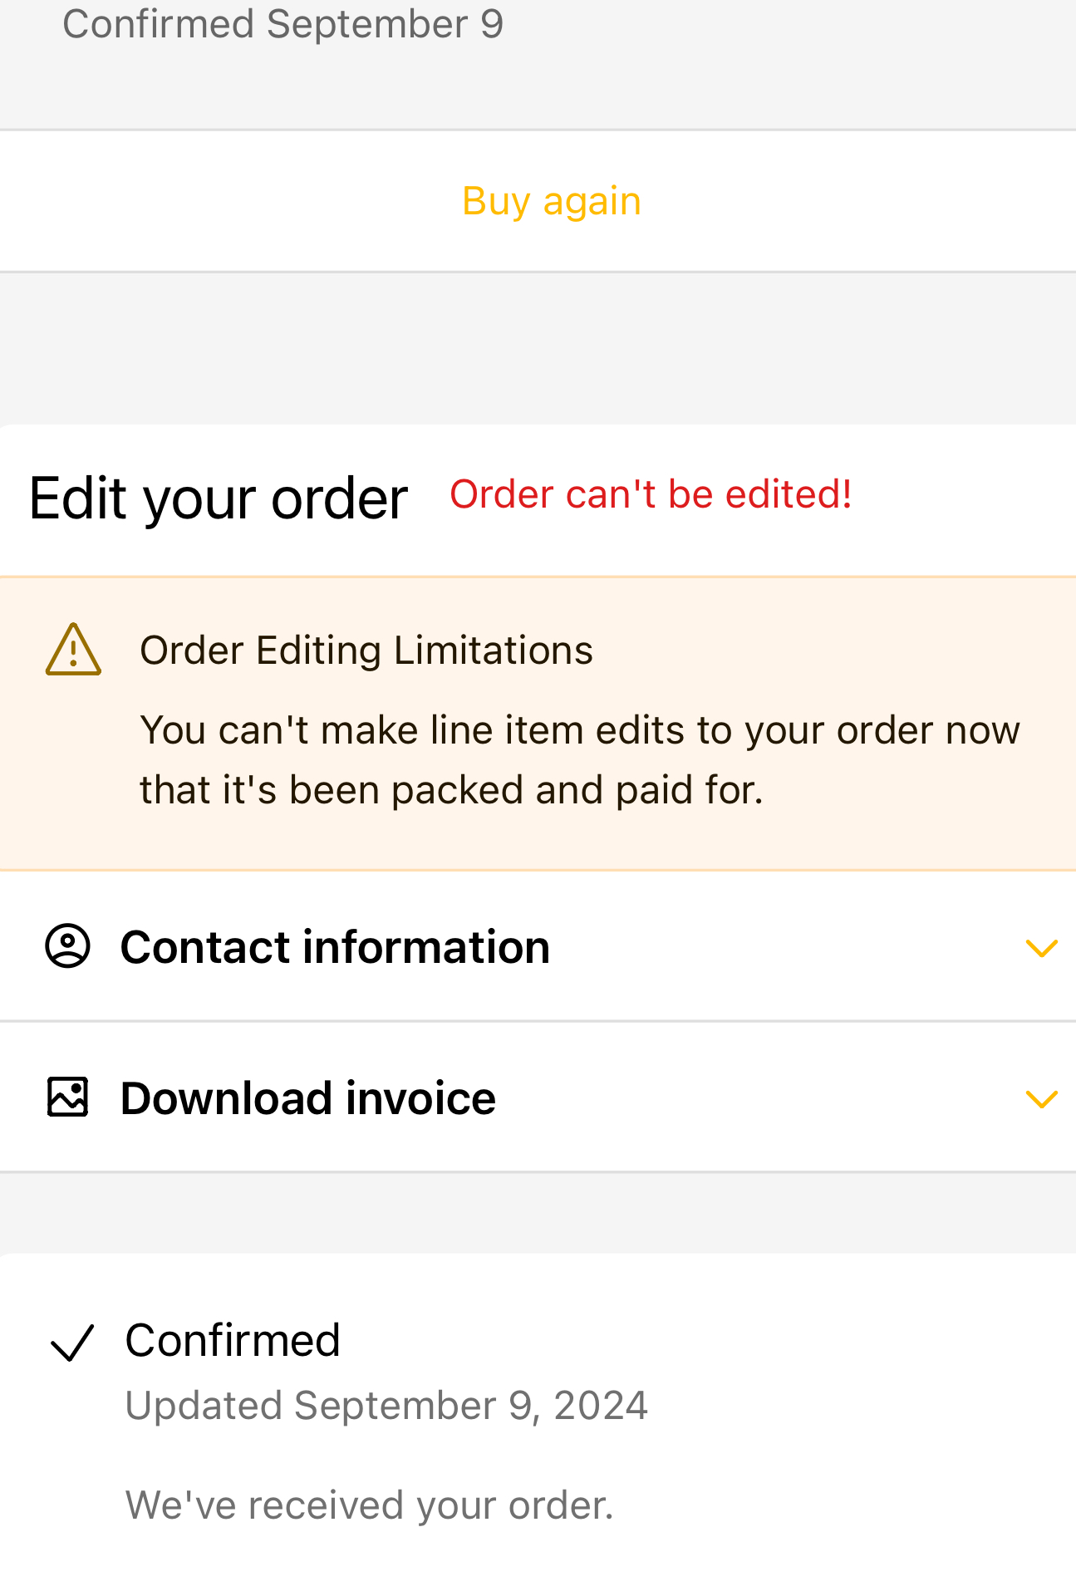Click the "Confirmed" status title
Image resolution: width=1076 pixels, height=1586 pixels.
233,1340
